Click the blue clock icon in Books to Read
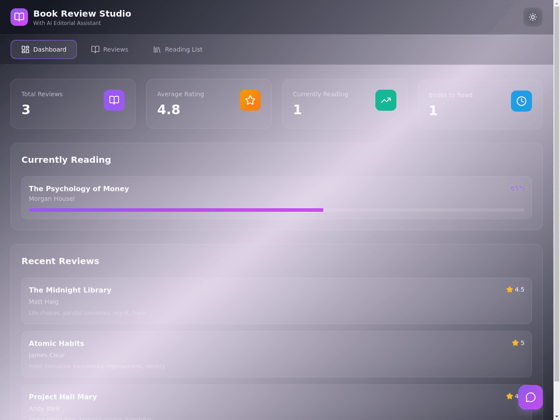The width and height of the screenshot is (560, 420). click(x=521, y=101)
